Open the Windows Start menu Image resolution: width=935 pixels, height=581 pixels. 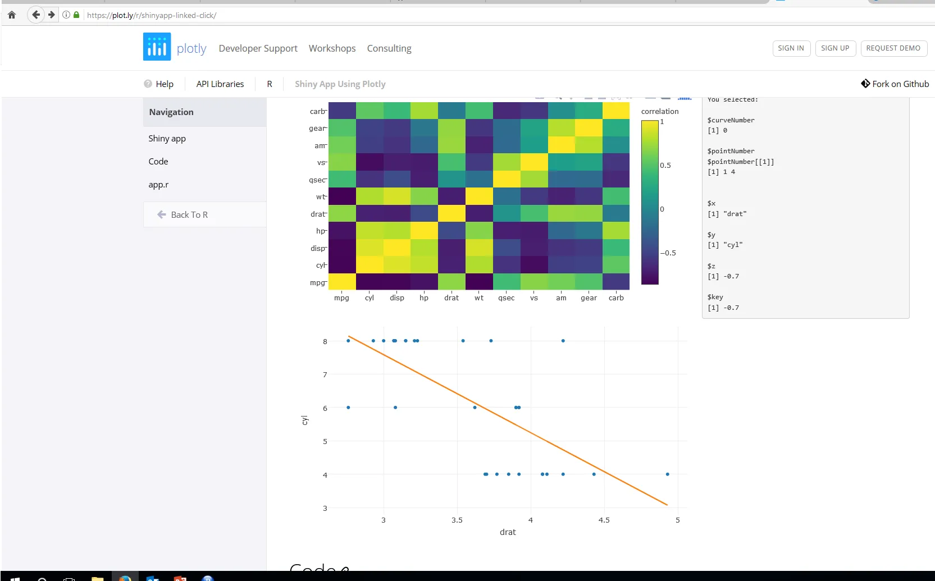click(x=15, y=578)
